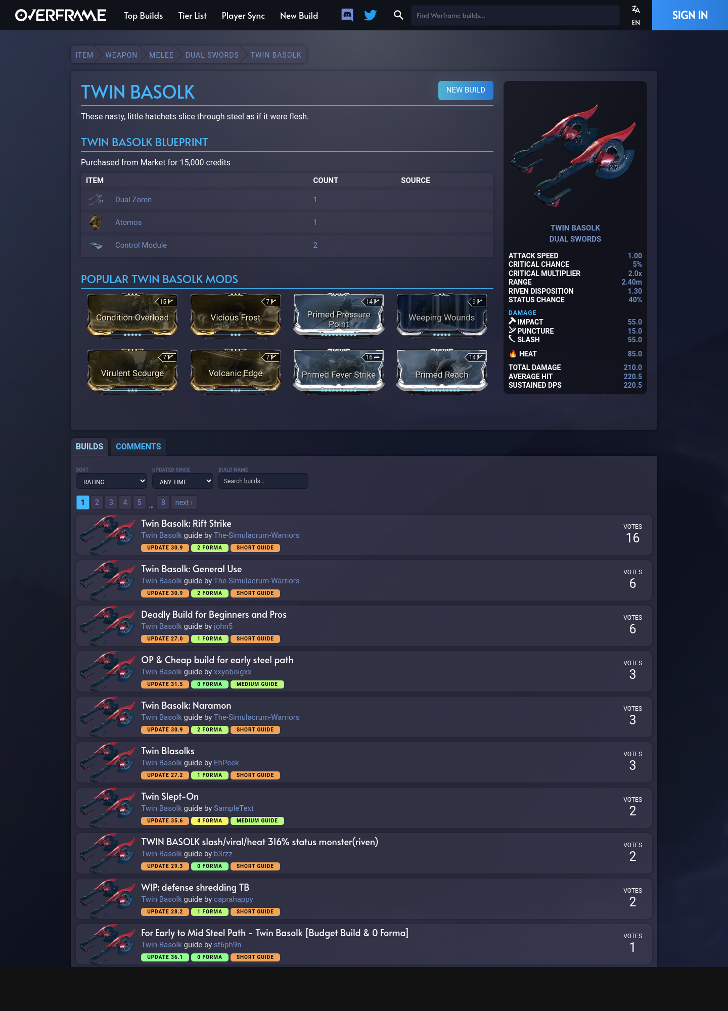Viewport: 728px width, 1011px height.
Task: Open Primed Reach mod card
Action: [442, 371]
